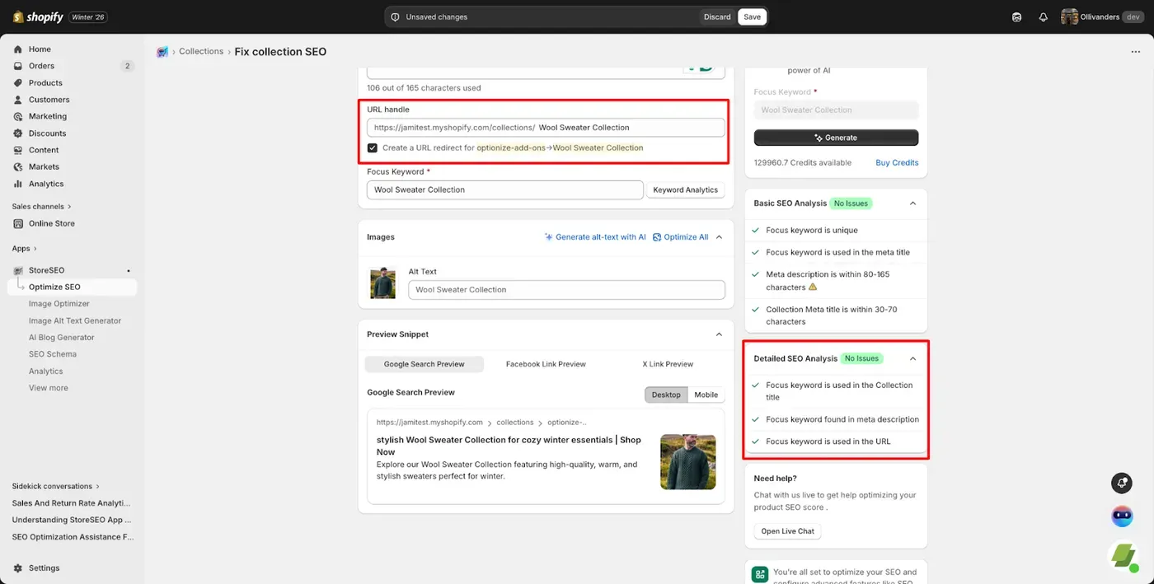Click the URL handle input field

[546, 128]
